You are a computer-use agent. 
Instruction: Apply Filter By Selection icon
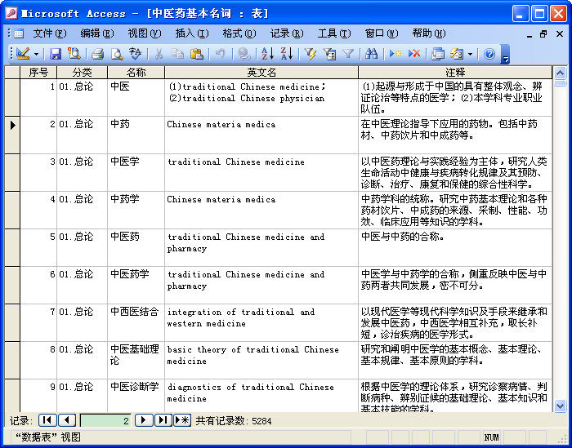coord(311,54)
